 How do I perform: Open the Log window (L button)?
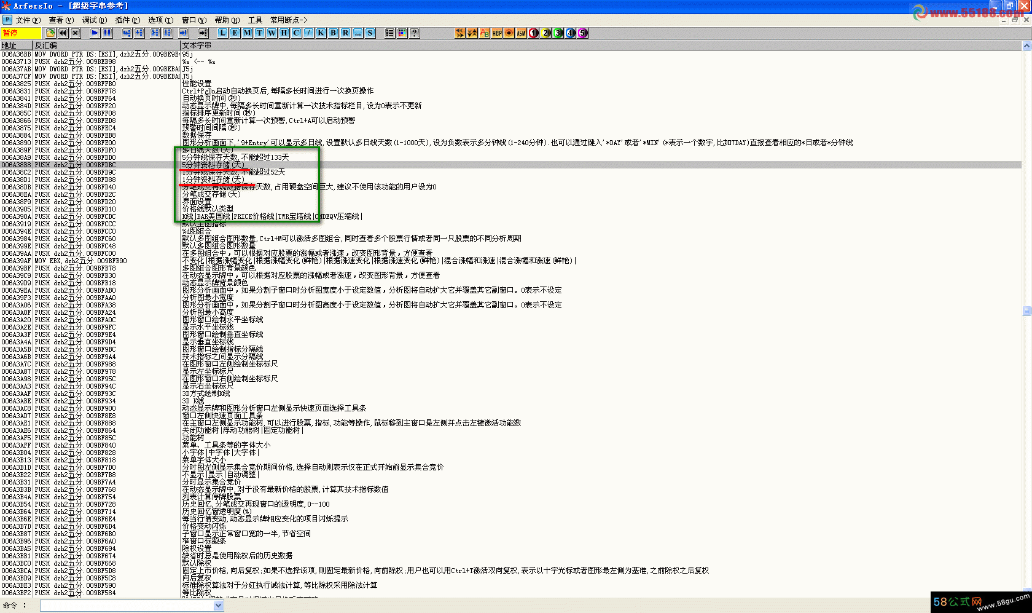pos(222,33)
